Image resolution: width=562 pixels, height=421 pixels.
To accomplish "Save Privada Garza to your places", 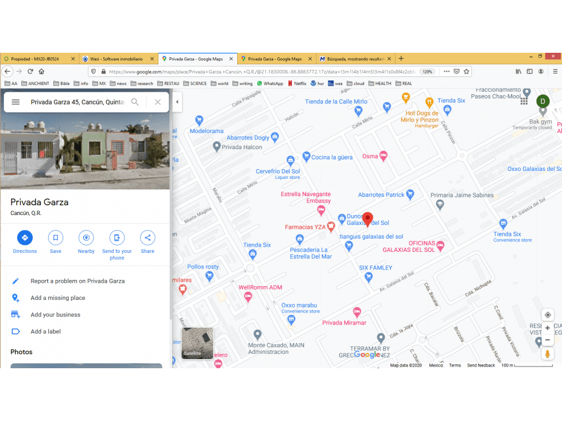I will (x=56, y=237).
